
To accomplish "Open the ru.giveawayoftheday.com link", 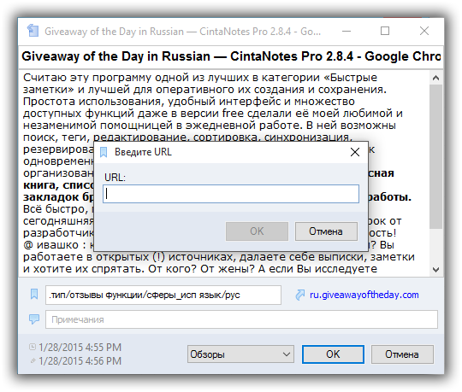I will (364, 295).
